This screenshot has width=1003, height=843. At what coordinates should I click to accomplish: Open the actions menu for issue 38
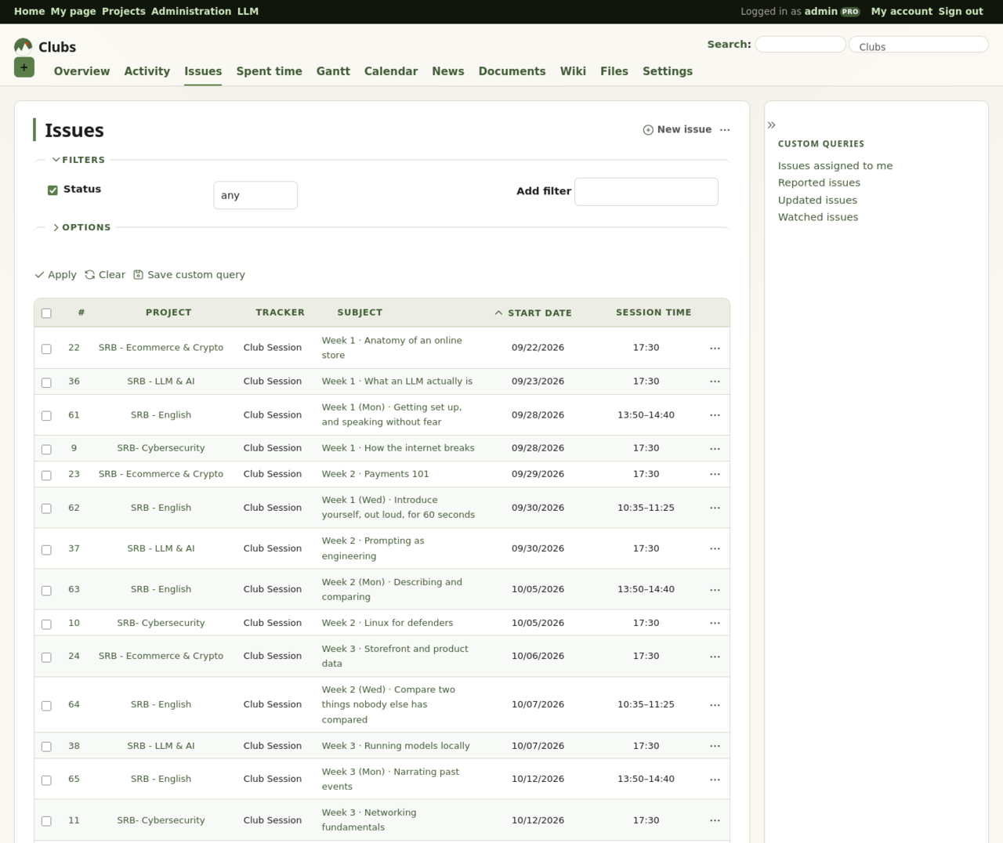[715, 746]
